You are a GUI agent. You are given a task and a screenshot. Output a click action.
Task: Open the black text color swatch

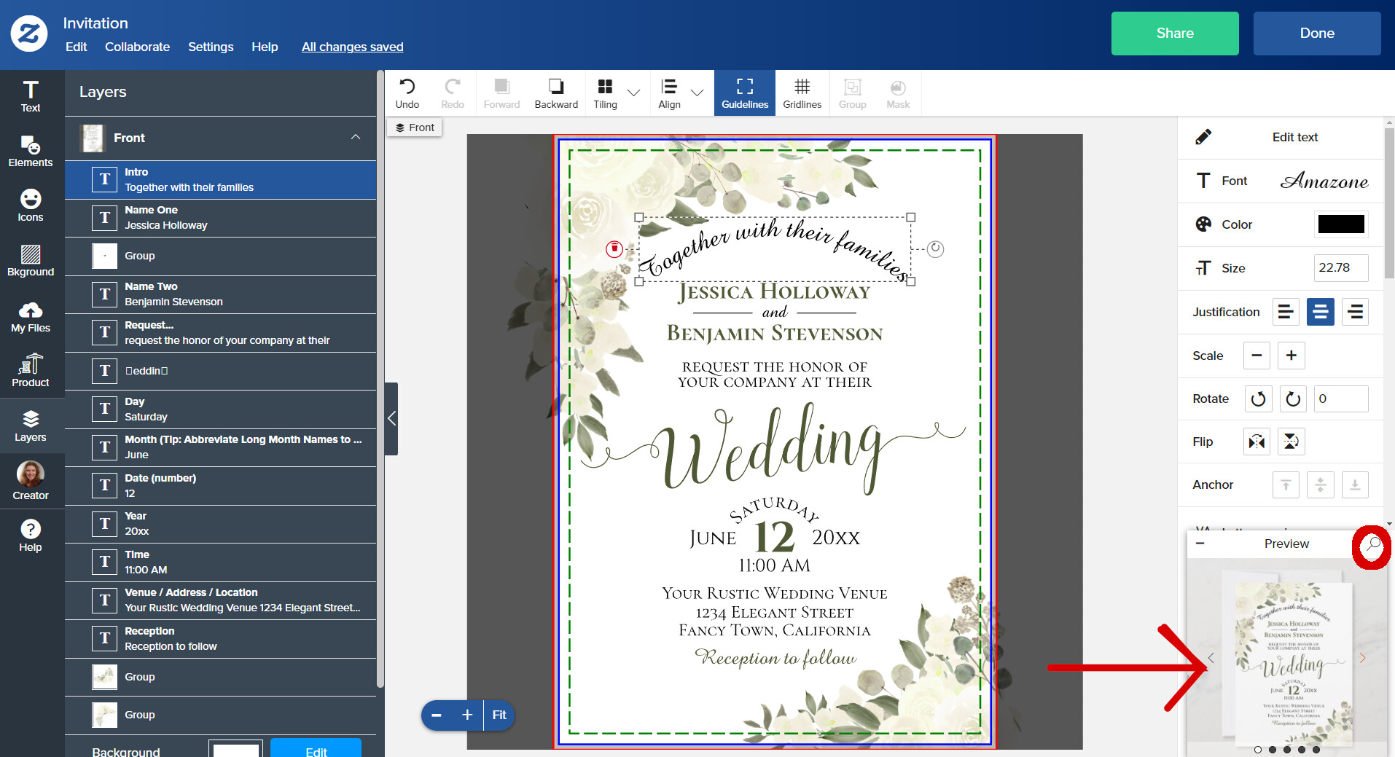point(1341,224)
